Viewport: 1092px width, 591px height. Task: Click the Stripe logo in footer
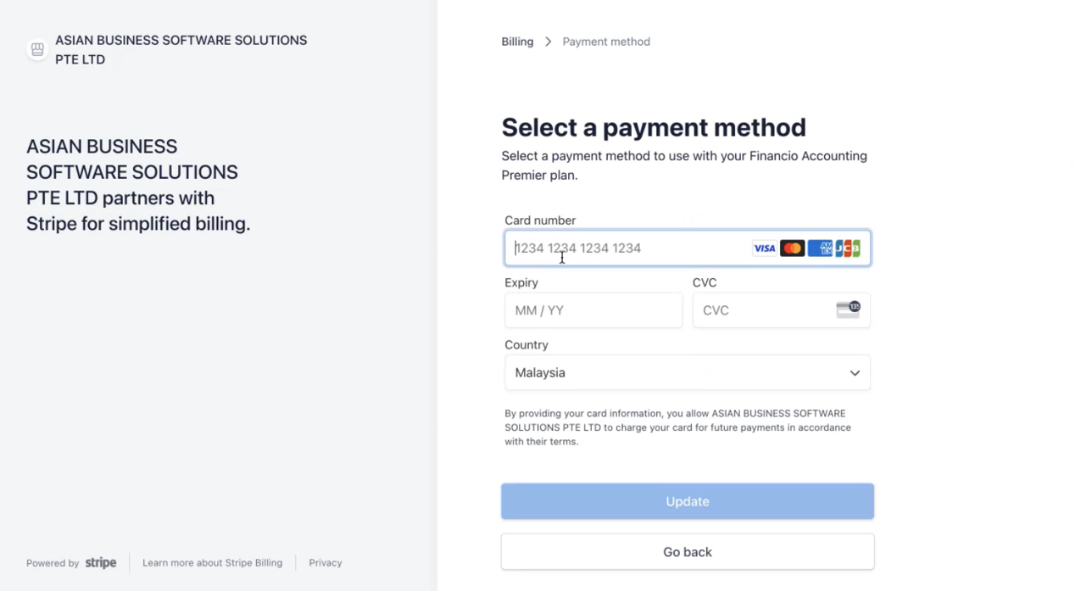[x=101, y=563]
